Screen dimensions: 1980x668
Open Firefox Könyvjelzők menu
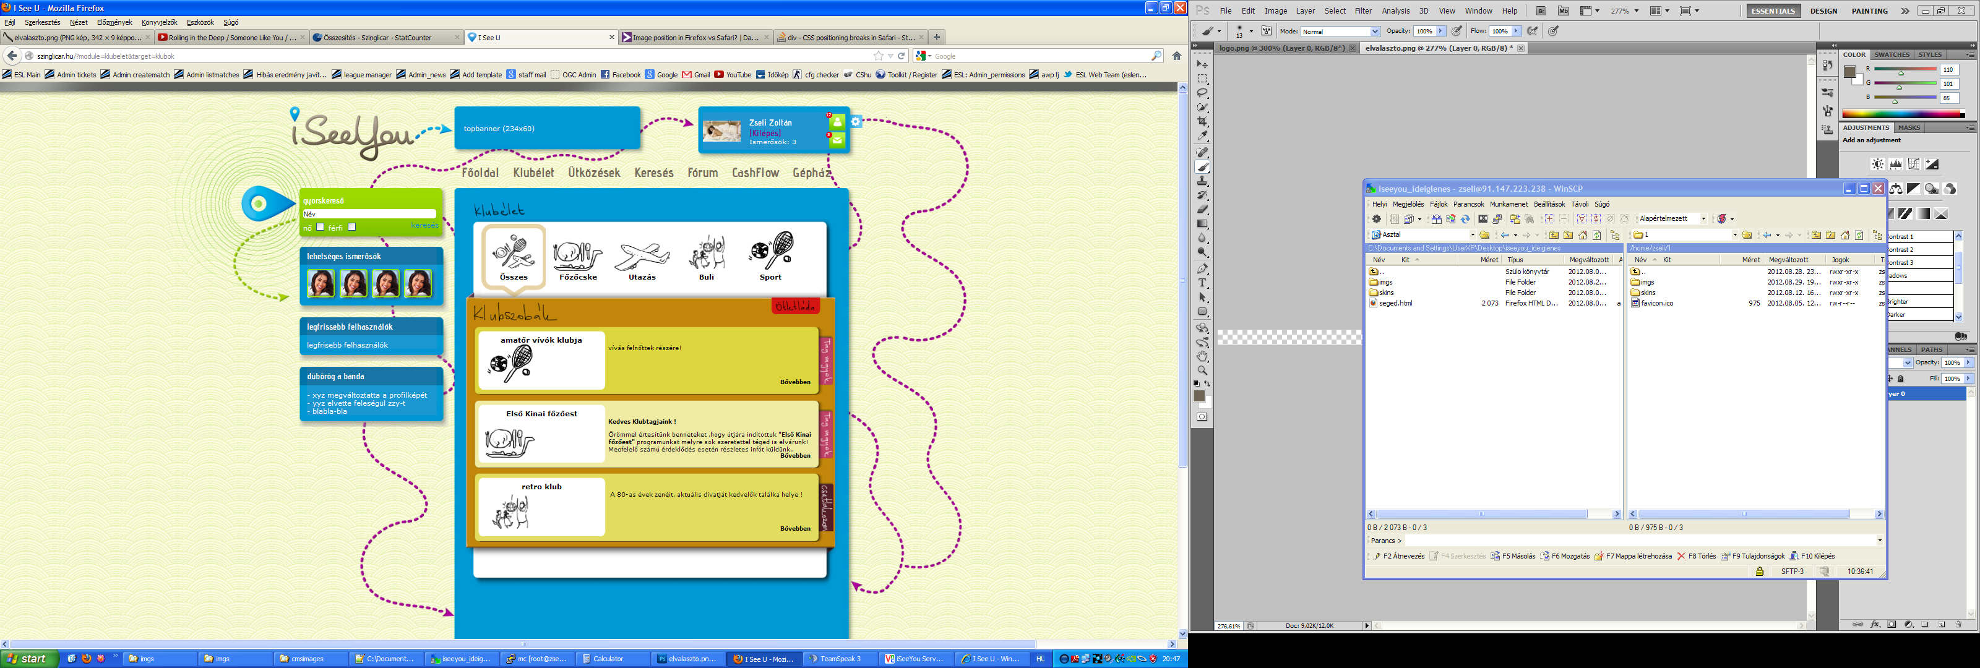[159, 22]
